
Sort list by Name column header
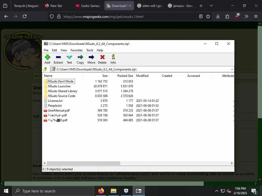[x=63, y=76]
